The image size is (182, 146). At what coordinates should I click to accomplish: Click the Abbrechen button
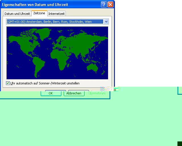pos(74,93)
